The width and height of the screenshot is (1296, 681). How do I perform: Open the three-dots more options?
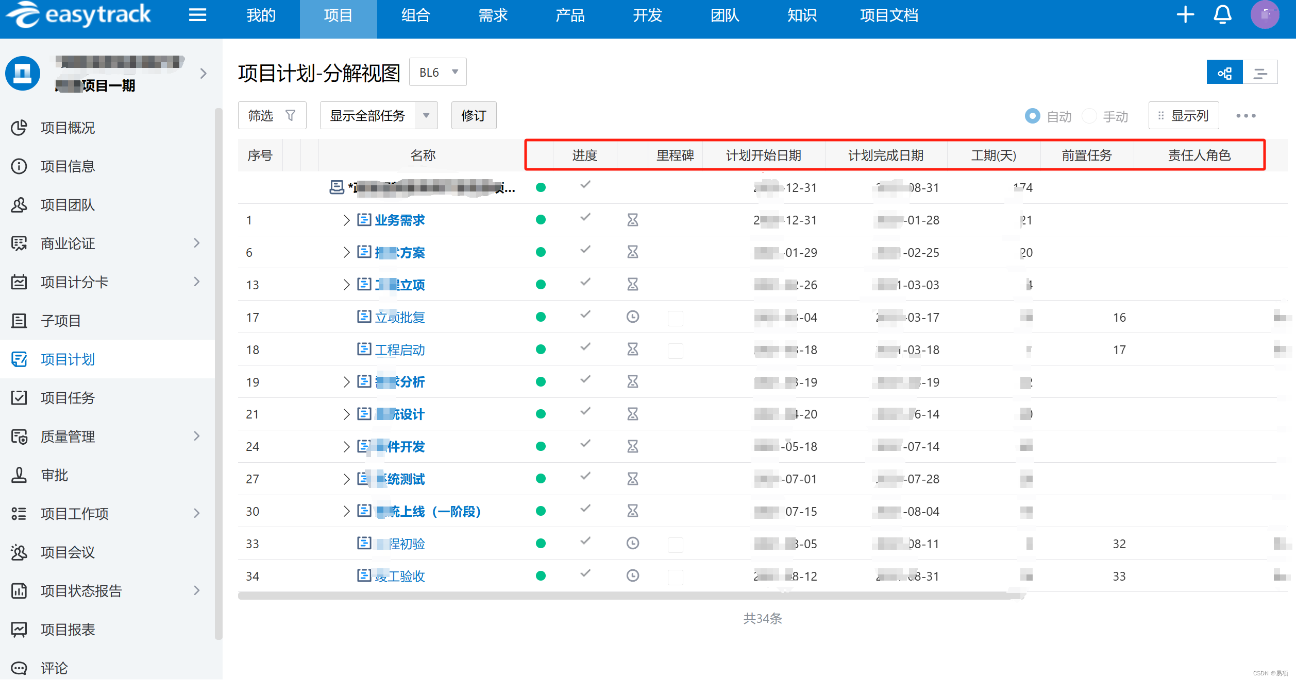1245,116
